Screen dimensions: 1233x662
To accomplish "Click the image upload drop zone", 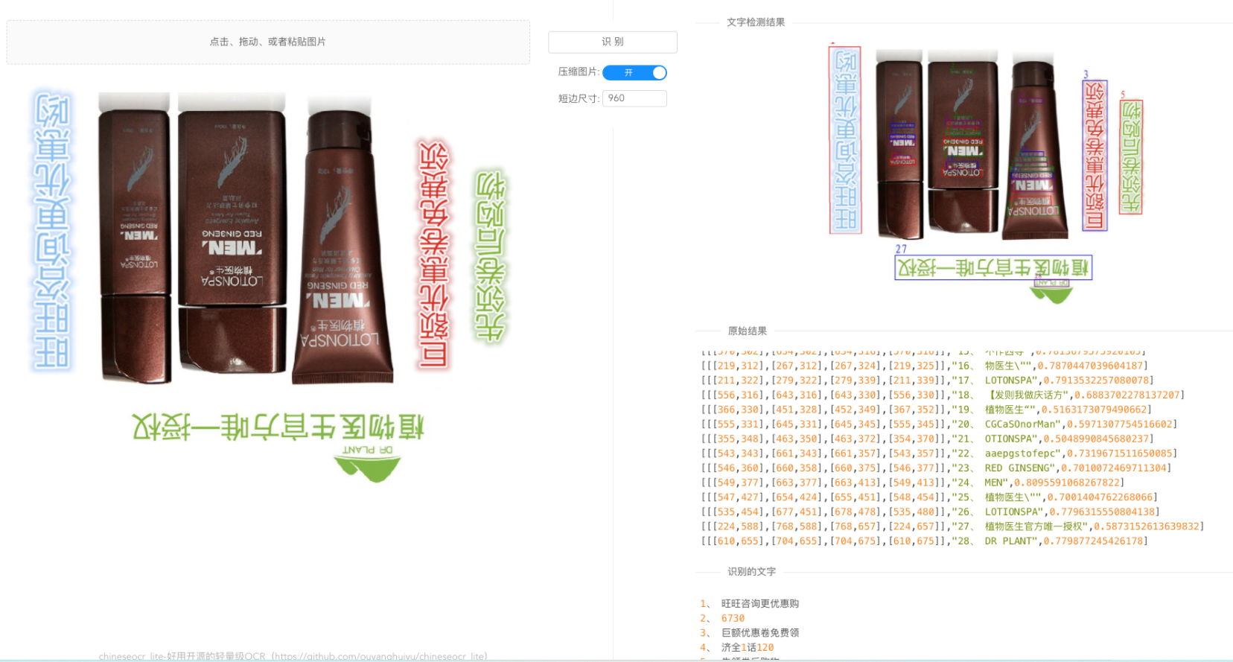I will [268, 42].
